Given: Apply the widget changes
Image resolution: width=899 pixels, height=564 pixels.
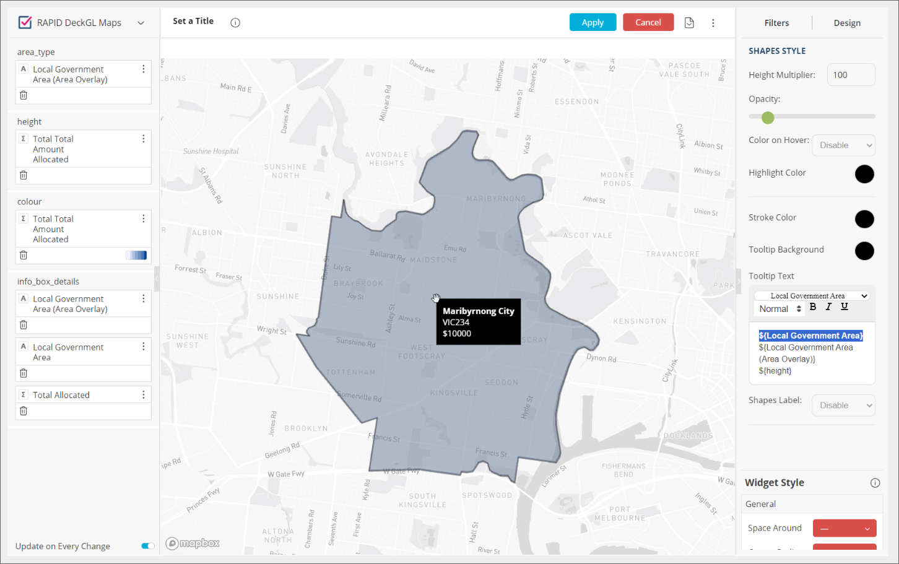Looking at the screenshot, I should point(593,22).
